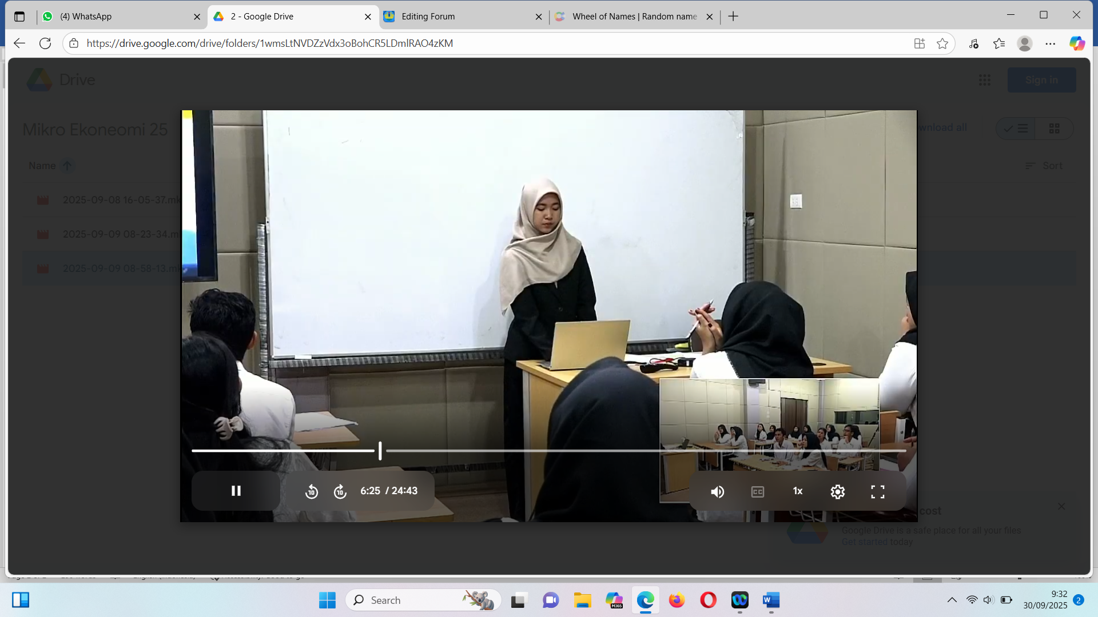Expand system tray hidden icons
Image resolution: width=1098 pixels, height=617 pixels.
tap(952, 600)
